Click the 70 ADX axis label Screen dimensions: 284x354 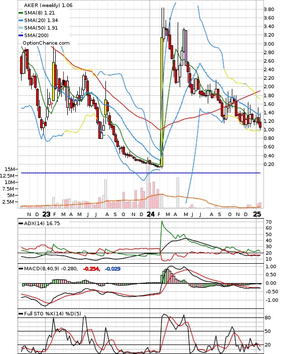click(x=269, y=222)
